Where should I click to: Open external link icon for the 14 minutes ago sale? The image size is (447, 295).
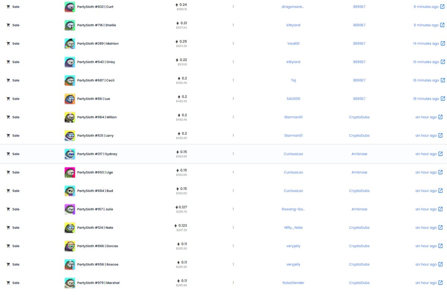coord(443,44)
